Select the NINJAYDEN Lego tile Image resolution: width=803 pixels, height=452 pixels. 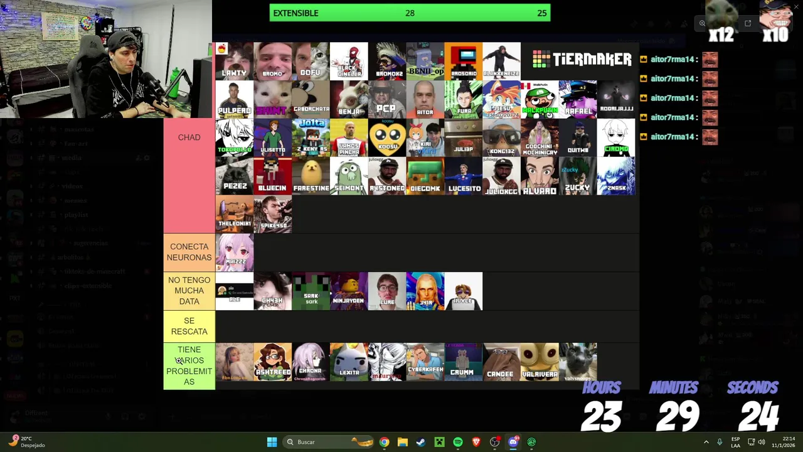pos(349,291)
